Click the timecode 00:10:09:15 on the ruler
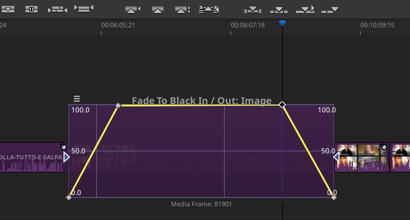This screenshot has height=220, width=410. pyautogui.click(x=377, y=25)
